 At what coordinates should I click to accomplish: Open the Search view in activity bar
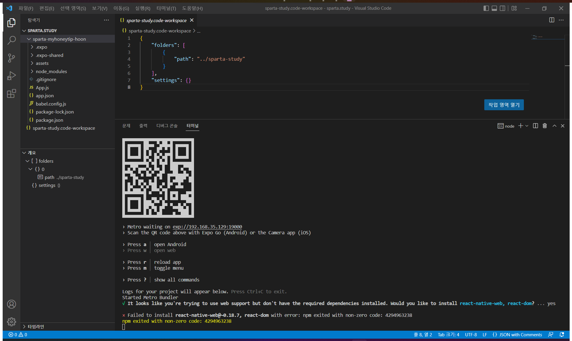click(11, 40)
